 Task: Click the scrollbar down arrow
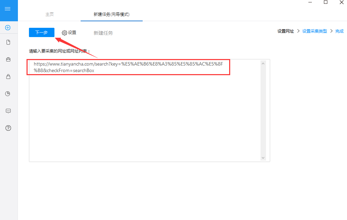[263, 157]
